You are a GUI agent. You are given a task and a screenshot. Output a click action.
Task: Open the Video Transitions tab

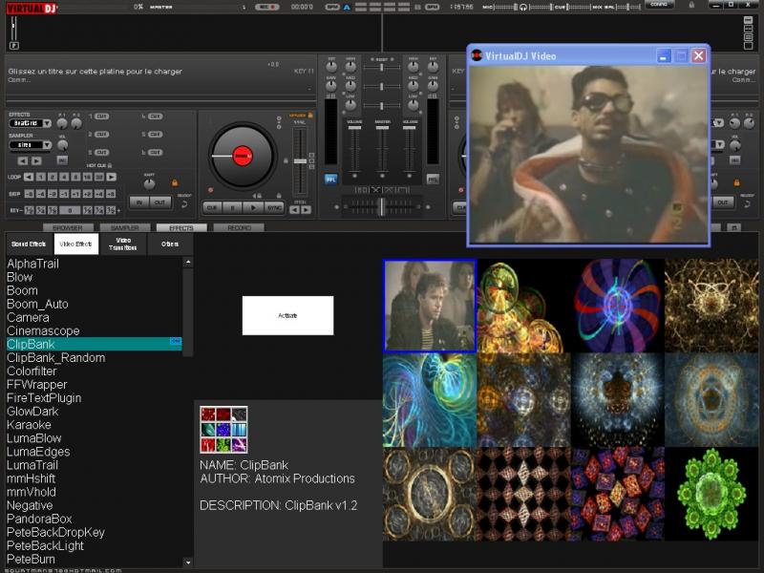coord(123,244)
